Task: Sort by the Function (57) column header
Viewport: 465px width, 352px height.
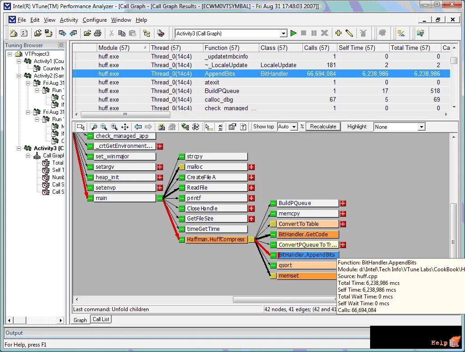Action: tap(231, 48)
